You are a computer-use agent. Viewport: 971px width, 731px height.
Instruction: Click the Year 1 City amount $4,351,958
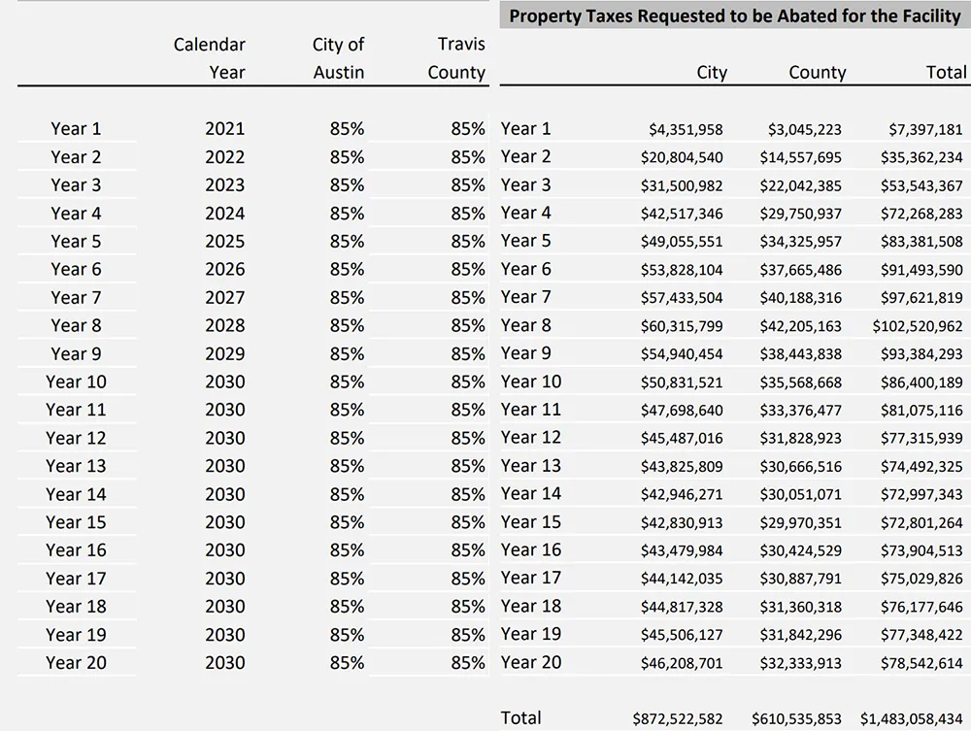[686, 130]
